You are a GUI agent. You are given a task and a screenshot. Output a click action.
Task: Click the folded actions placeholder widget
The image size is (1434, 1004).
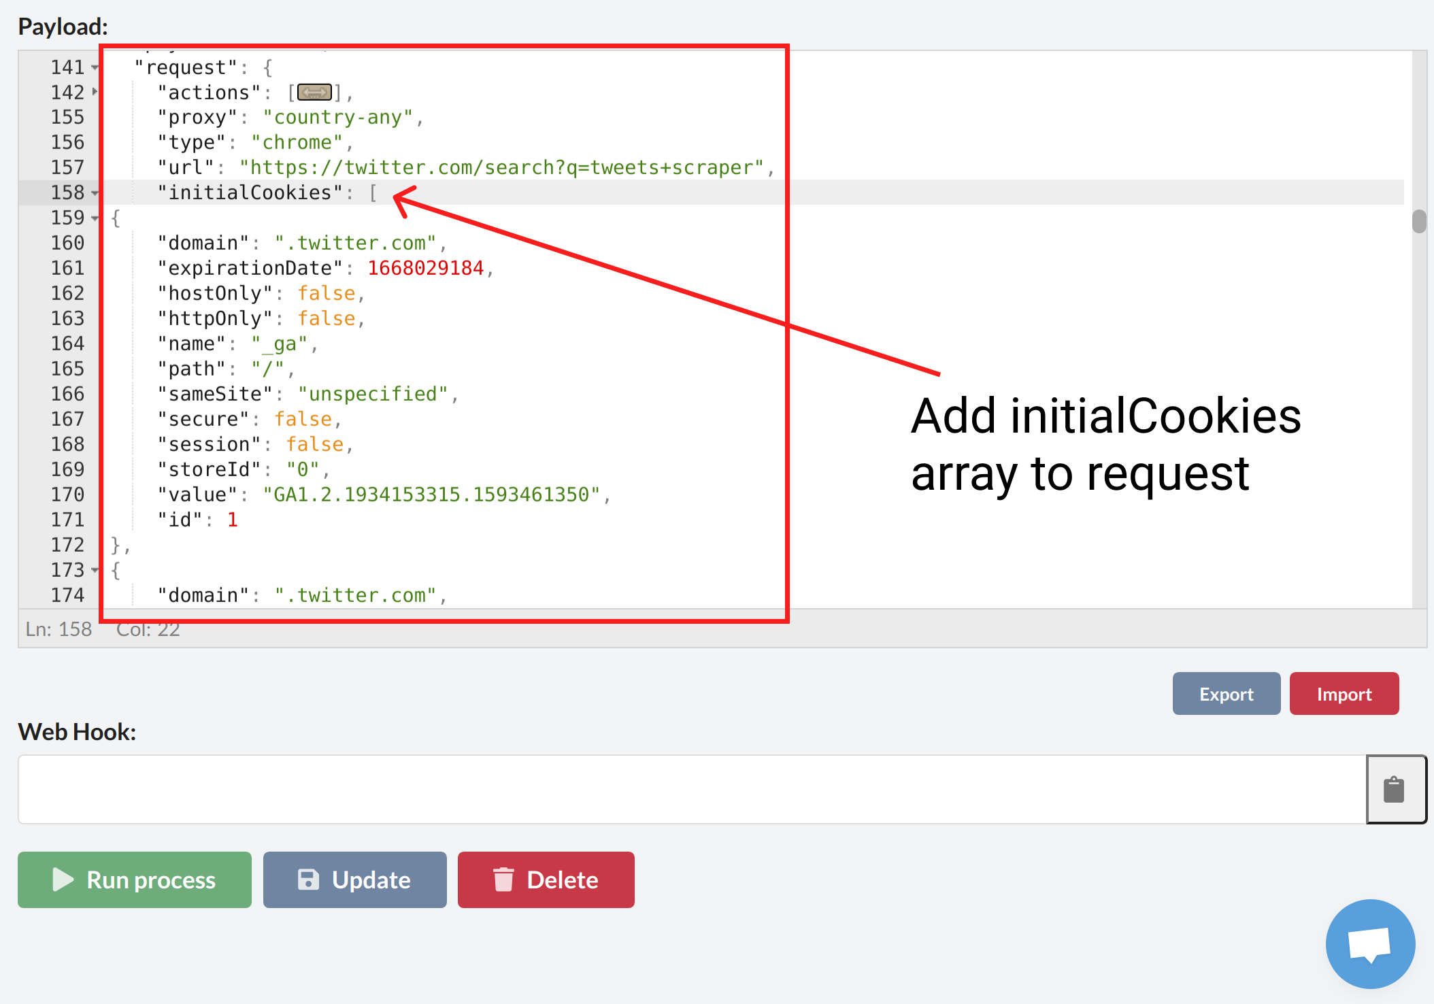pos(314,93)
